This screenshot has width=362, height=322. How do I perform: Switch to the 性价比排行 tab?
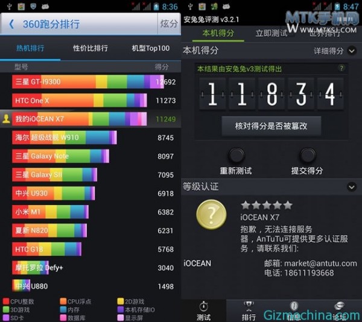click(x=91, y=48)
